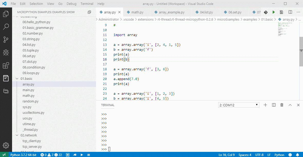Open the terminal selector dropdown showing COM12

point(239,105)
